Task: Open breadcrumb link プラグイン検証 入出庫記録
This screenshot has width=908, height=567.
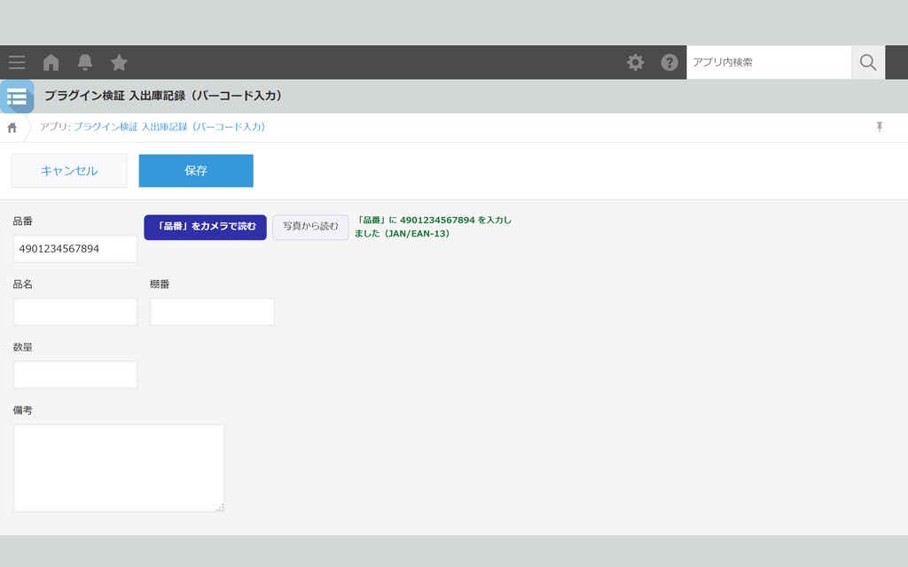Action: 169,127
